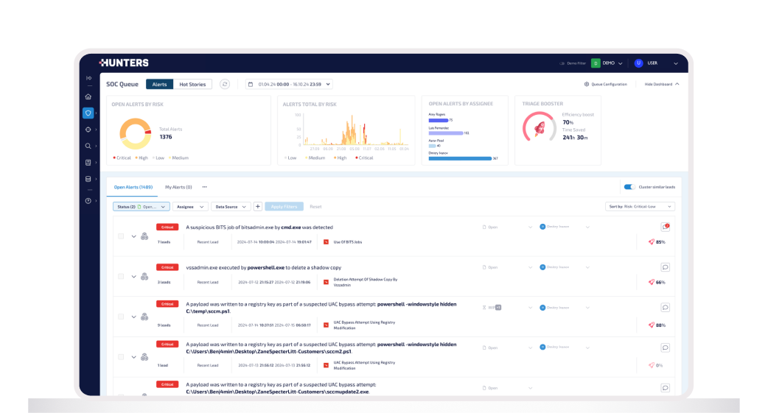Open the Sort by Risk dropdown
This screenshot has height=413, width=768.
(639, 207)
